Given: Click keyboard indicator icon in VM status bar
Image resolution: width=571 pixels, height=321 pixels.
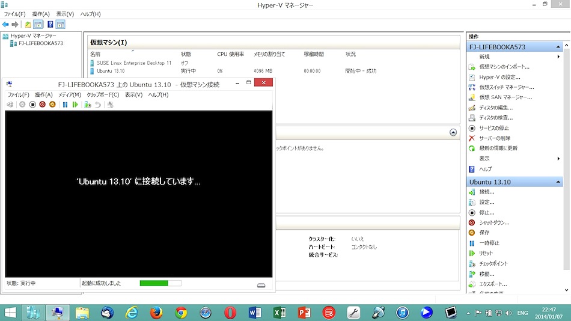Looking at the screenshot, I should click(x=261, y=286).
